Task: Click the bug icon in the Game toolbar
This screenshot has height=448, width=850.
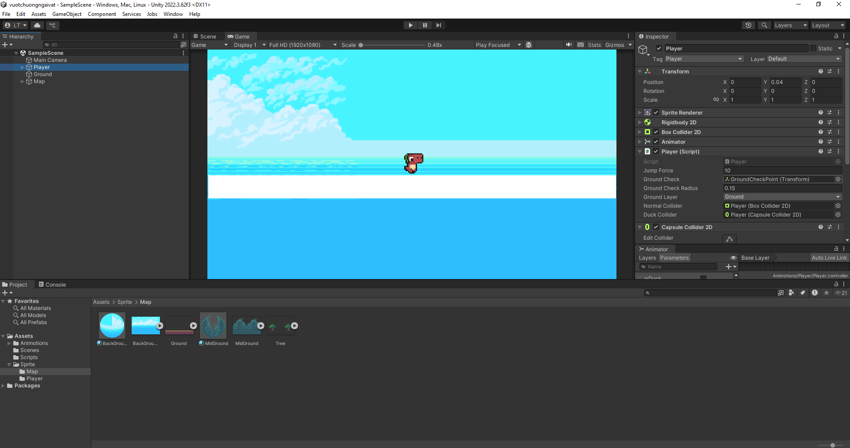Action: (x=529, y=45)
